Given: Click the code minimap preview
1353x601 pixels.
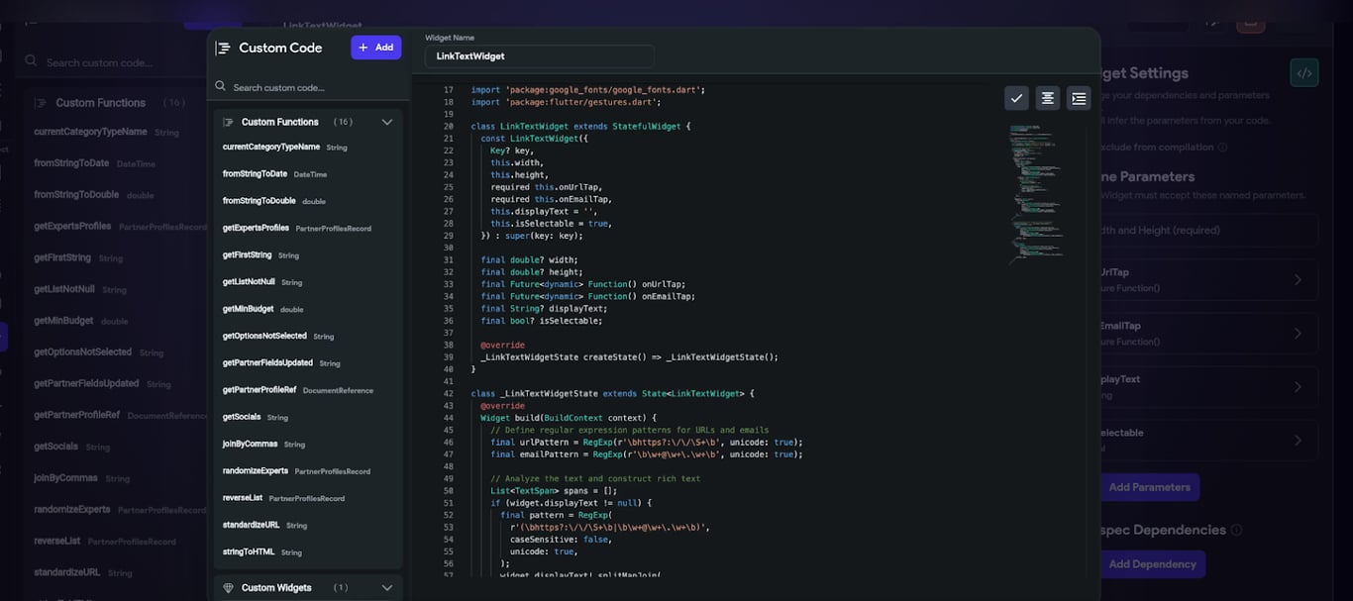Looking at the screenshot, I should [1036, 194].
